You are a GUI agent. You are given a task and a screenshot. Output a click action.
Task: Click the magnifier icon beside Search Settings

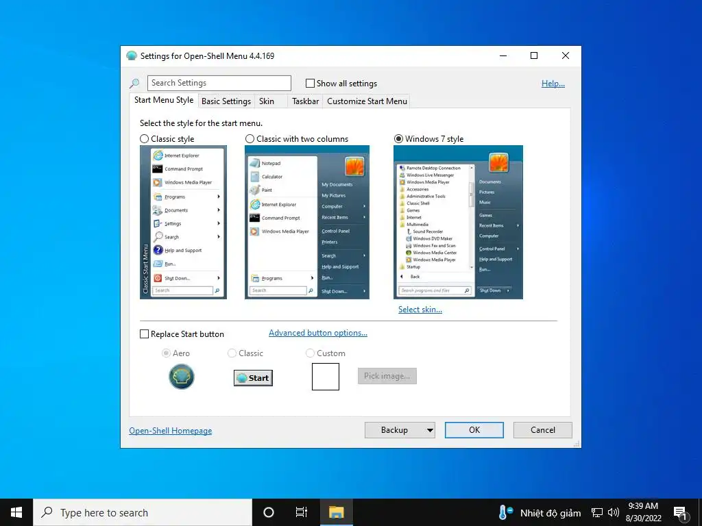134,83
